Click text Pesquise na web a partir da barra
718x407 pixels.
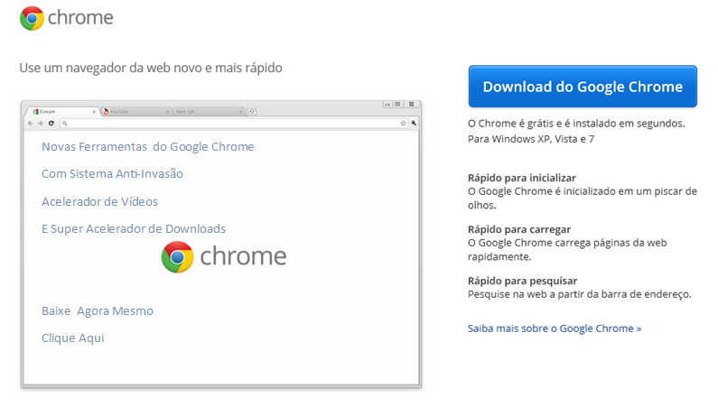(x=579, y=294)
